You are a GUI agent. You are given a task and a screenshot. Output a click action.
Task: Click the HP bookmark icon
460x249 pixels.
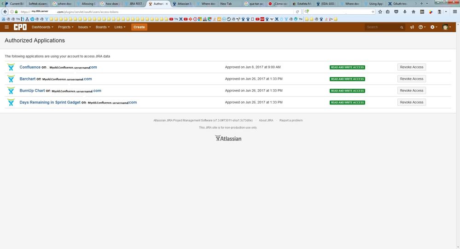[x=32, y=19]
